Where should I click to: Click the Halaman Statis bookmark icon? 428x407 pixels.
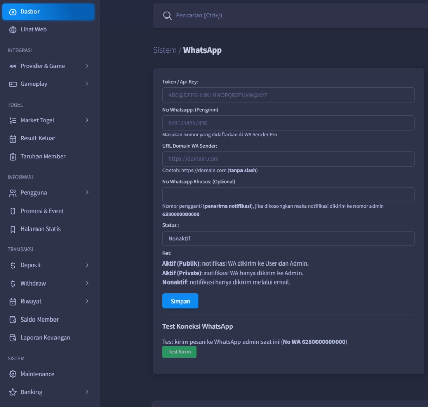(13, 229)
